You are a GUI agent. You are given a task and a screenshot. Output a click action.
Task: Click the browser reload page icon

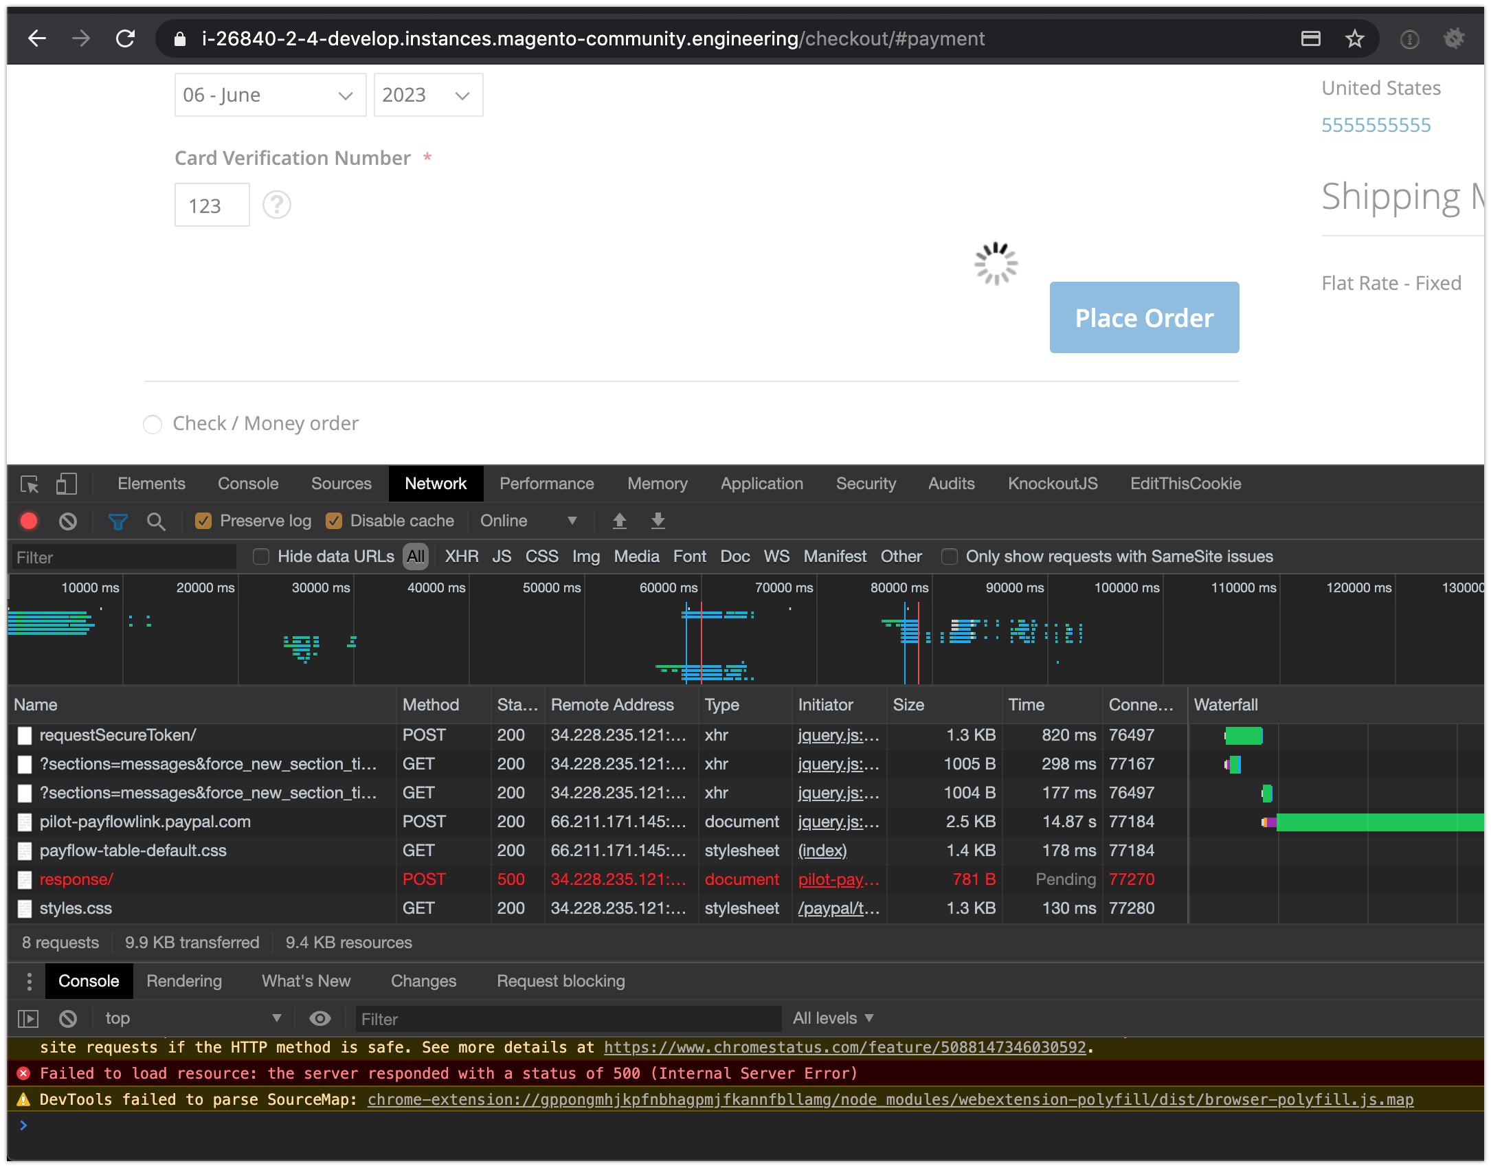point(125,39)
